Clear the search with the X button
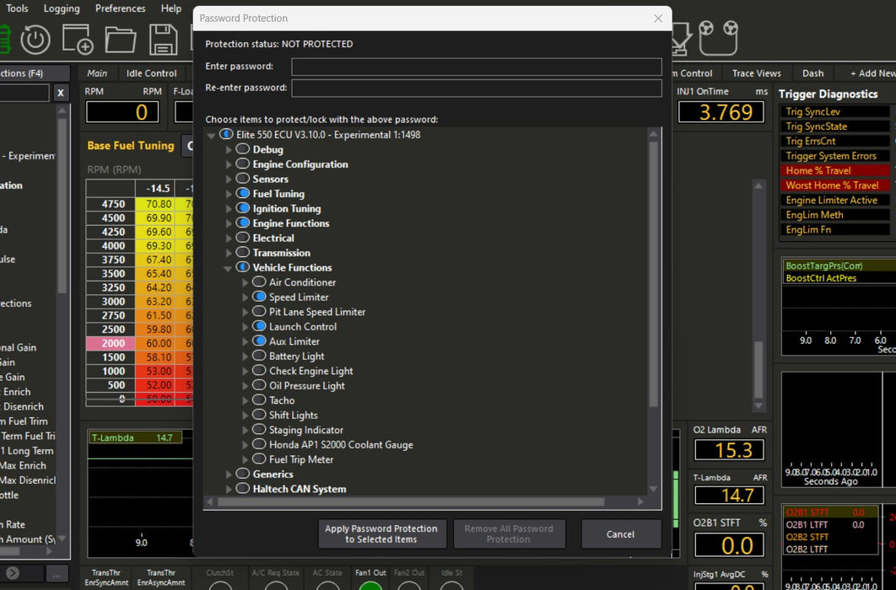Image resolution: width=896 pixels, height=590 pixels. point(61,94)
